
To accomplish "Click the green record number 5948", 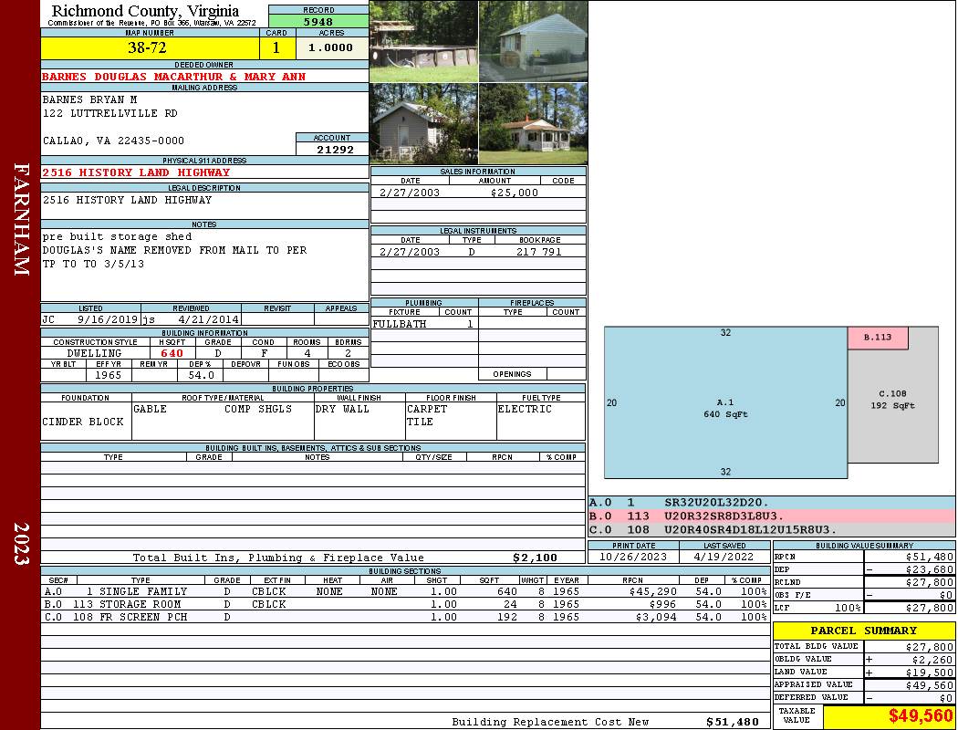I will point(318,21).
